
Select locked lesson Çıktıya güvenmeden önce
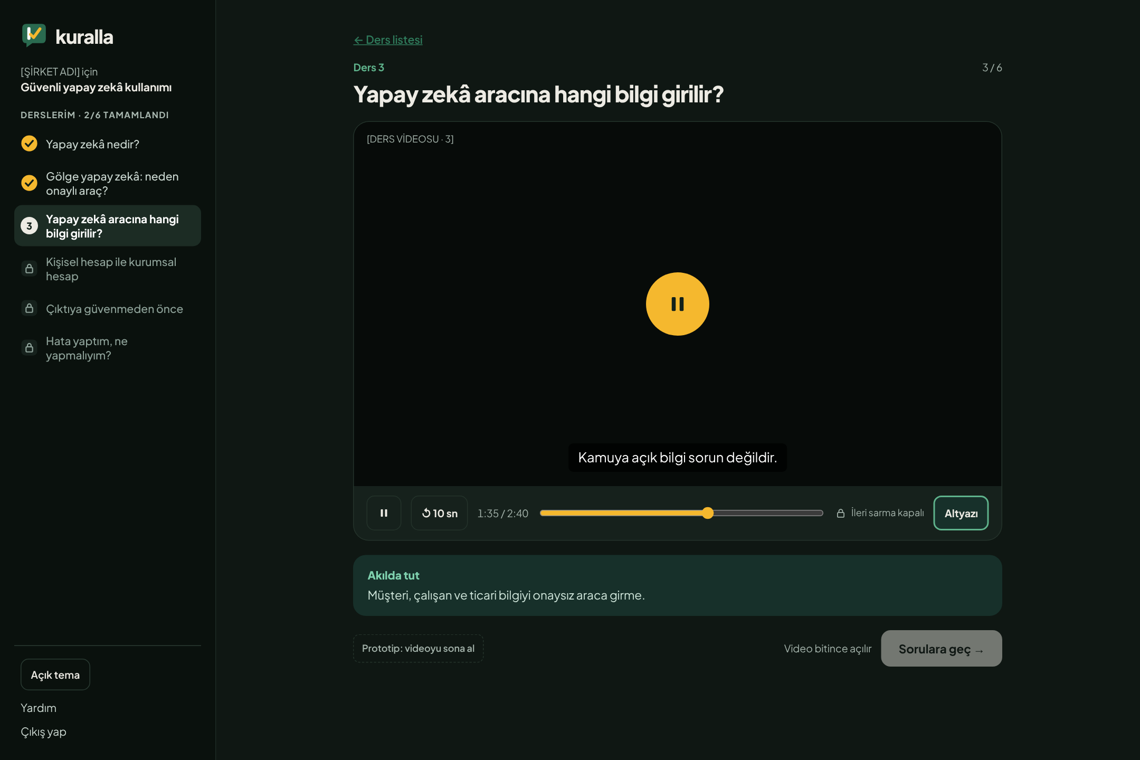pyautogui.click(x=108, y=309)
